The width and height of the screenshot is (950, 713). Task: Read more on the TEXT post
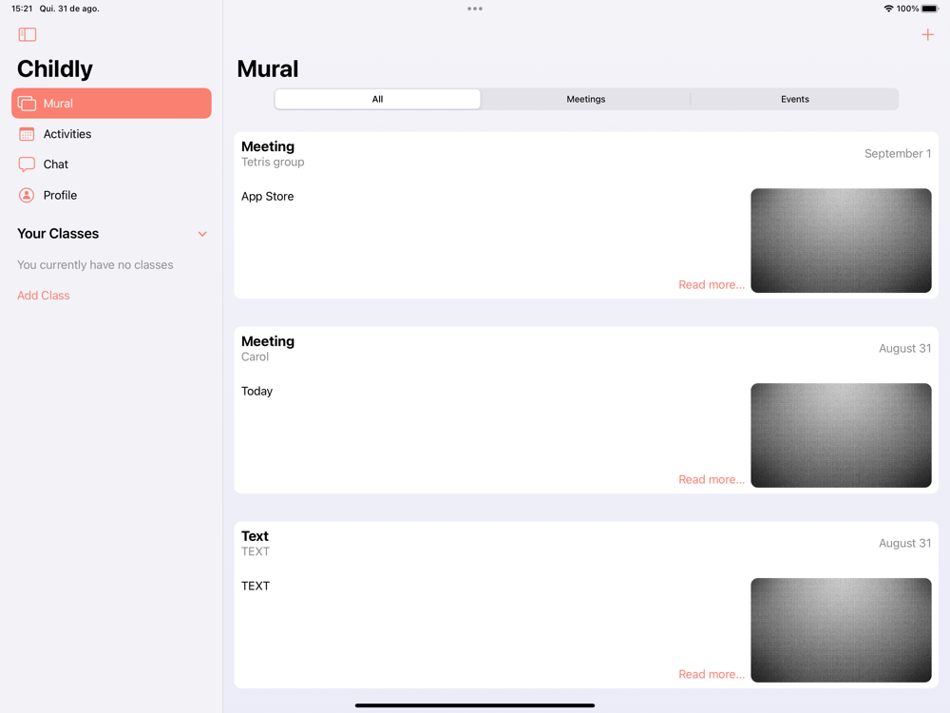712,674
